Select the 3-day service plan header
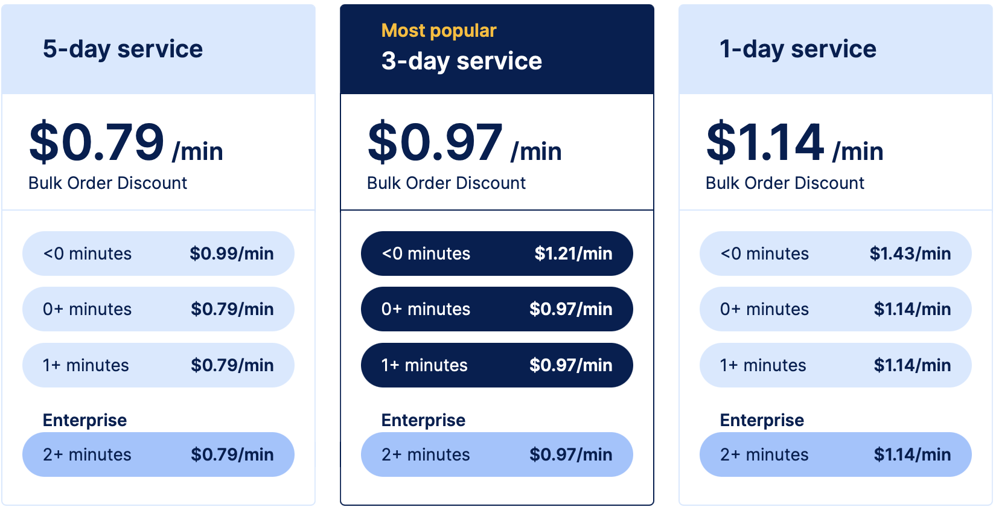This screenshot has height=507, width=996. click(462, 61)
